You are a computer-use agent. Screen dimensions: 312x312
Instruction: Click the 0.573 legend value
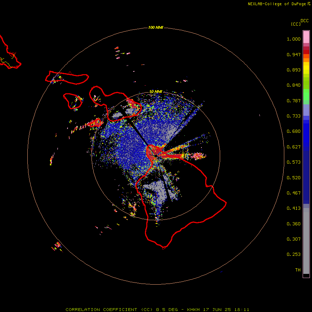(x=294, y=162)
